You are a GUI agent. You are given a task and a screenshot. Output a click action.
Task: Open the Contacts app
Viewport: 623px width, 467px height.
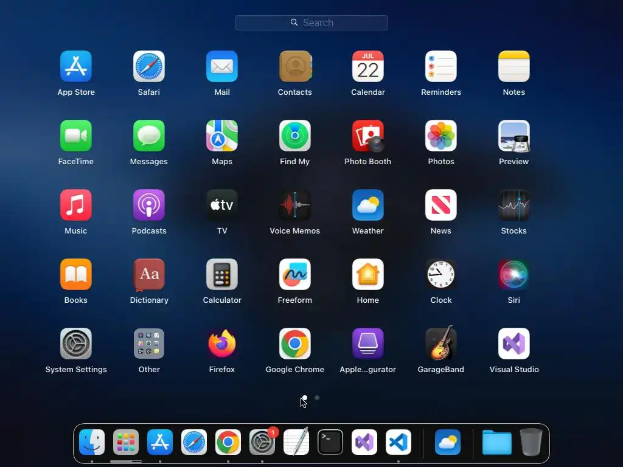295,66
